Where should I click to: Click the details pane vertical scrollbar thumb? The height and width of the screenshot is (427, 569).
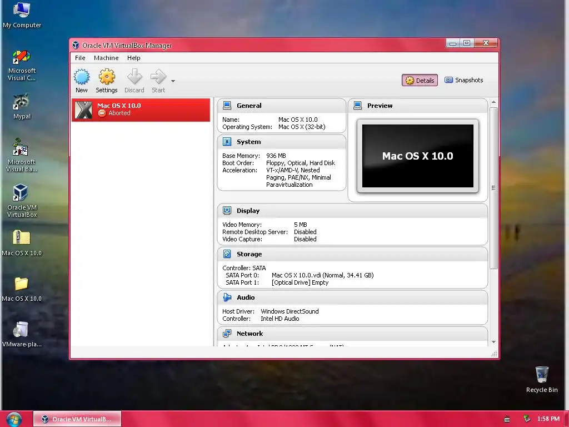(493, 188)
